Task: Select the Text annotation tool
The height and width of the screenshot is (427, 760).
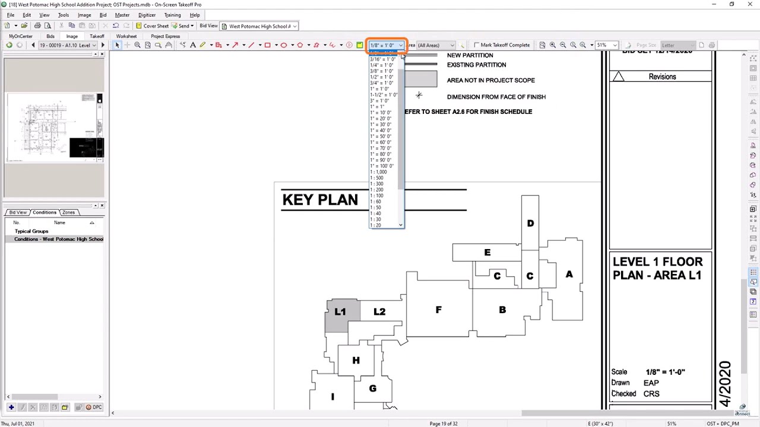Action: 193,45
